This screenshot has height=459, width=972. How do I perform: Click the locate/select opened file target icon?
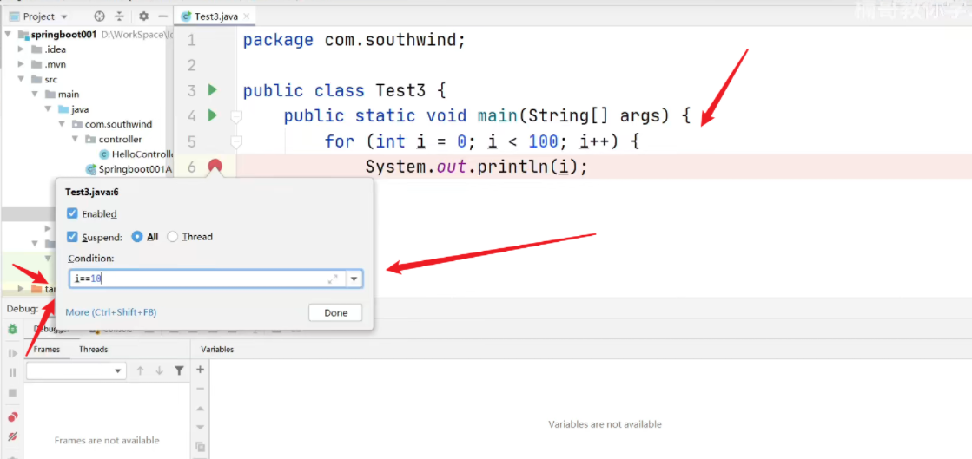pos(99,16)
